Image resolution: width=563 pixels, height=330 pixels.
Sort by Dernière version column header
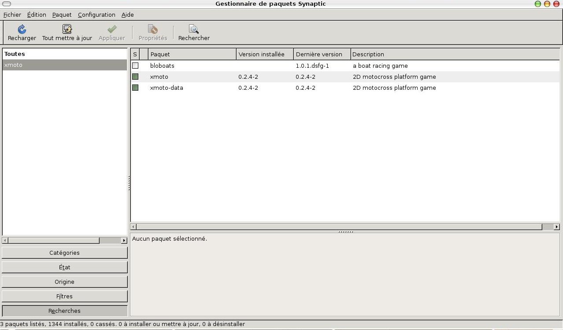pos(322,54)
